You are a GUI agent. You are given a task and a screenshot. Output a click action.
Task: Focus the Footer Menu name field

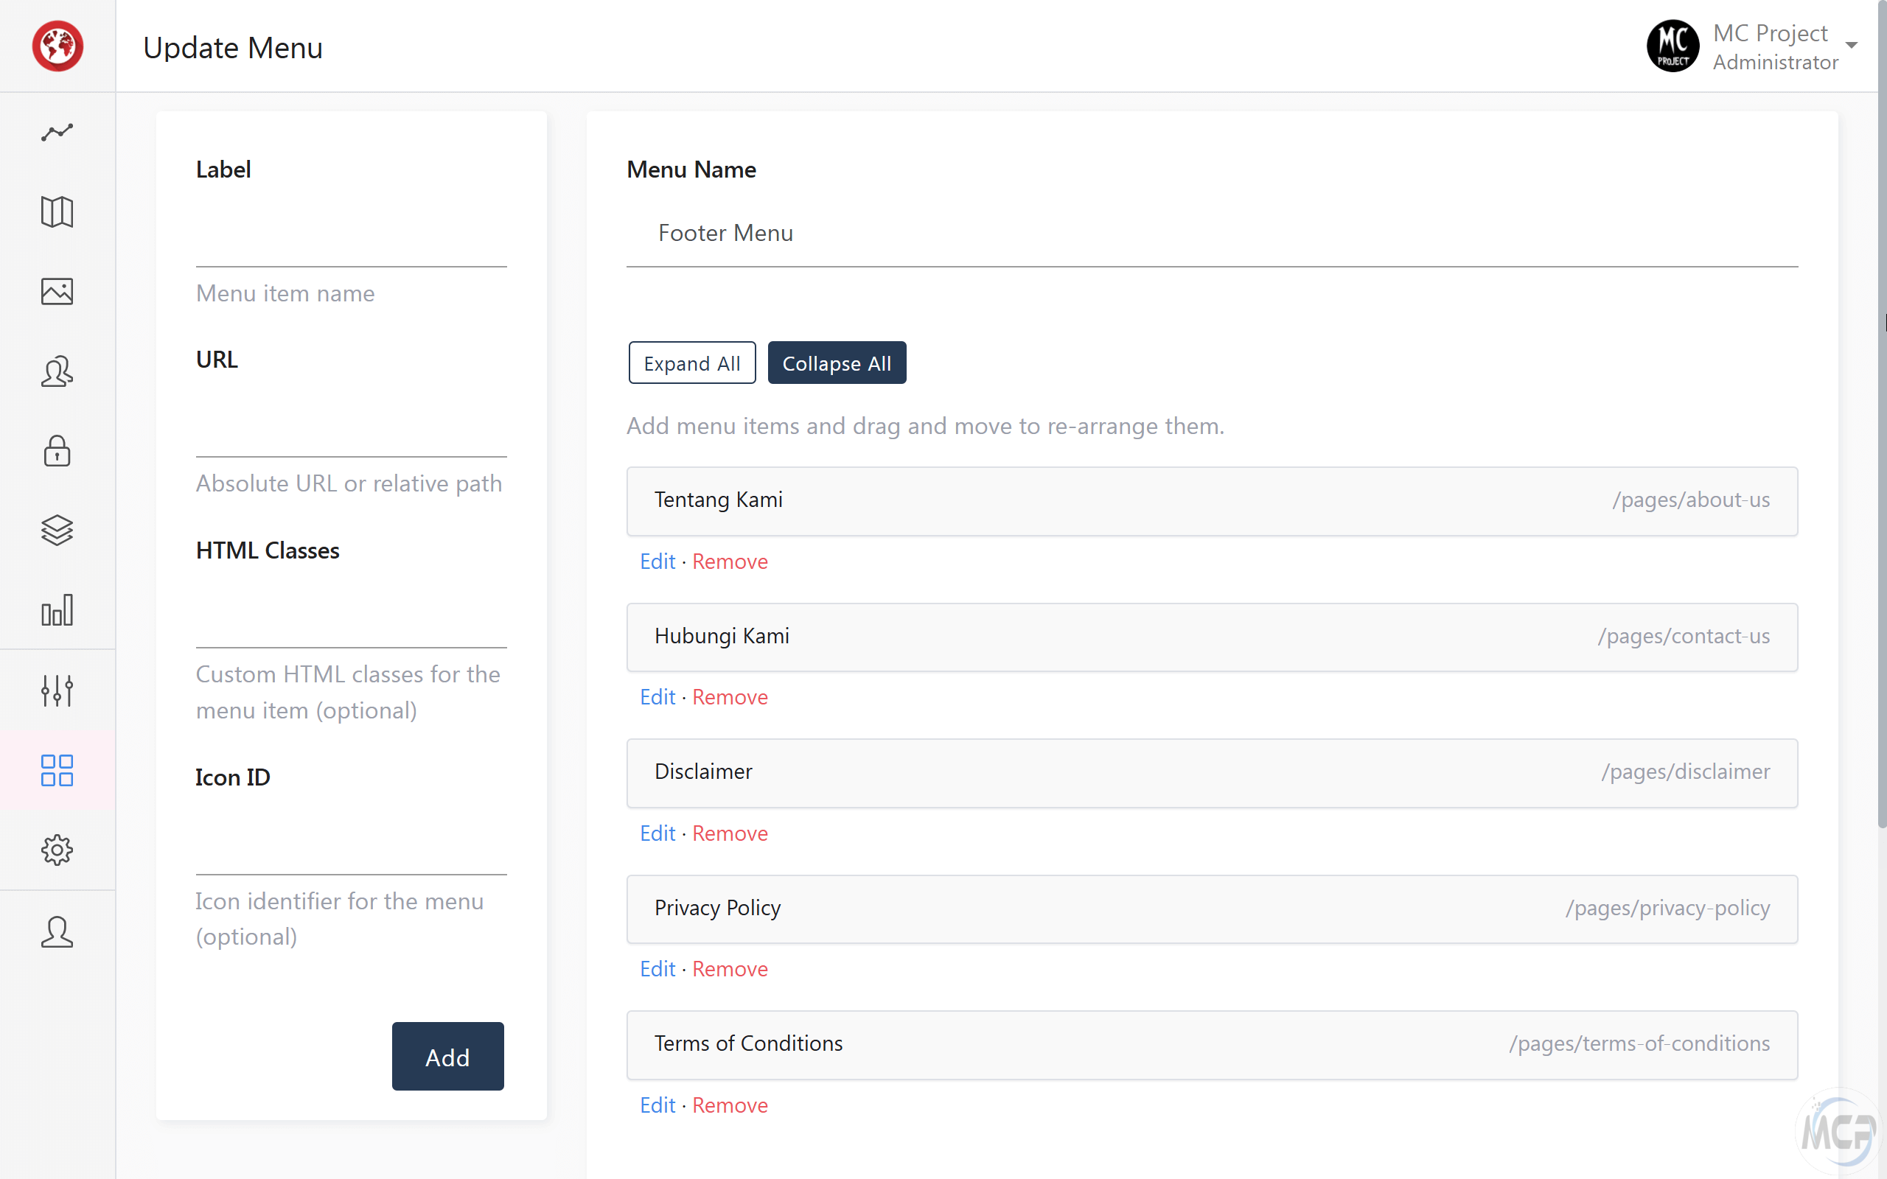1211,233
